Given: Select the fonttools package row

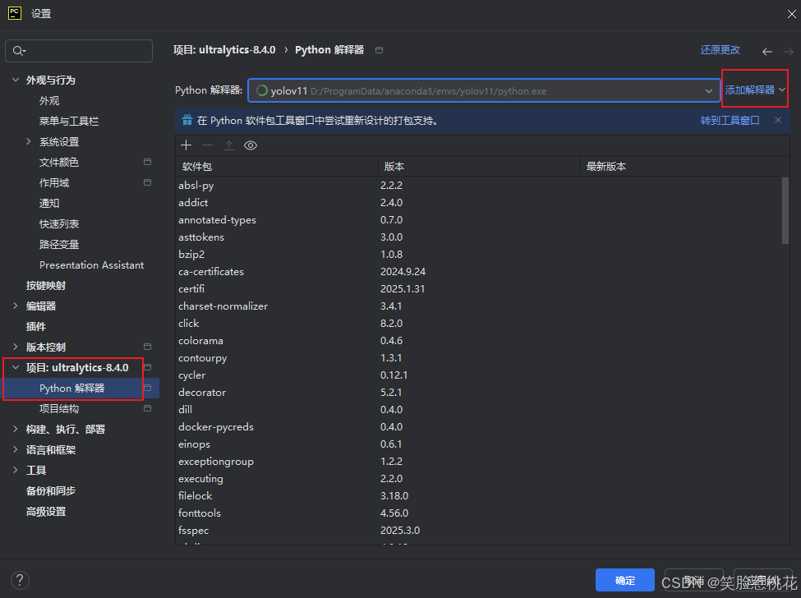Looking at the screenshot, I should 479,513.
